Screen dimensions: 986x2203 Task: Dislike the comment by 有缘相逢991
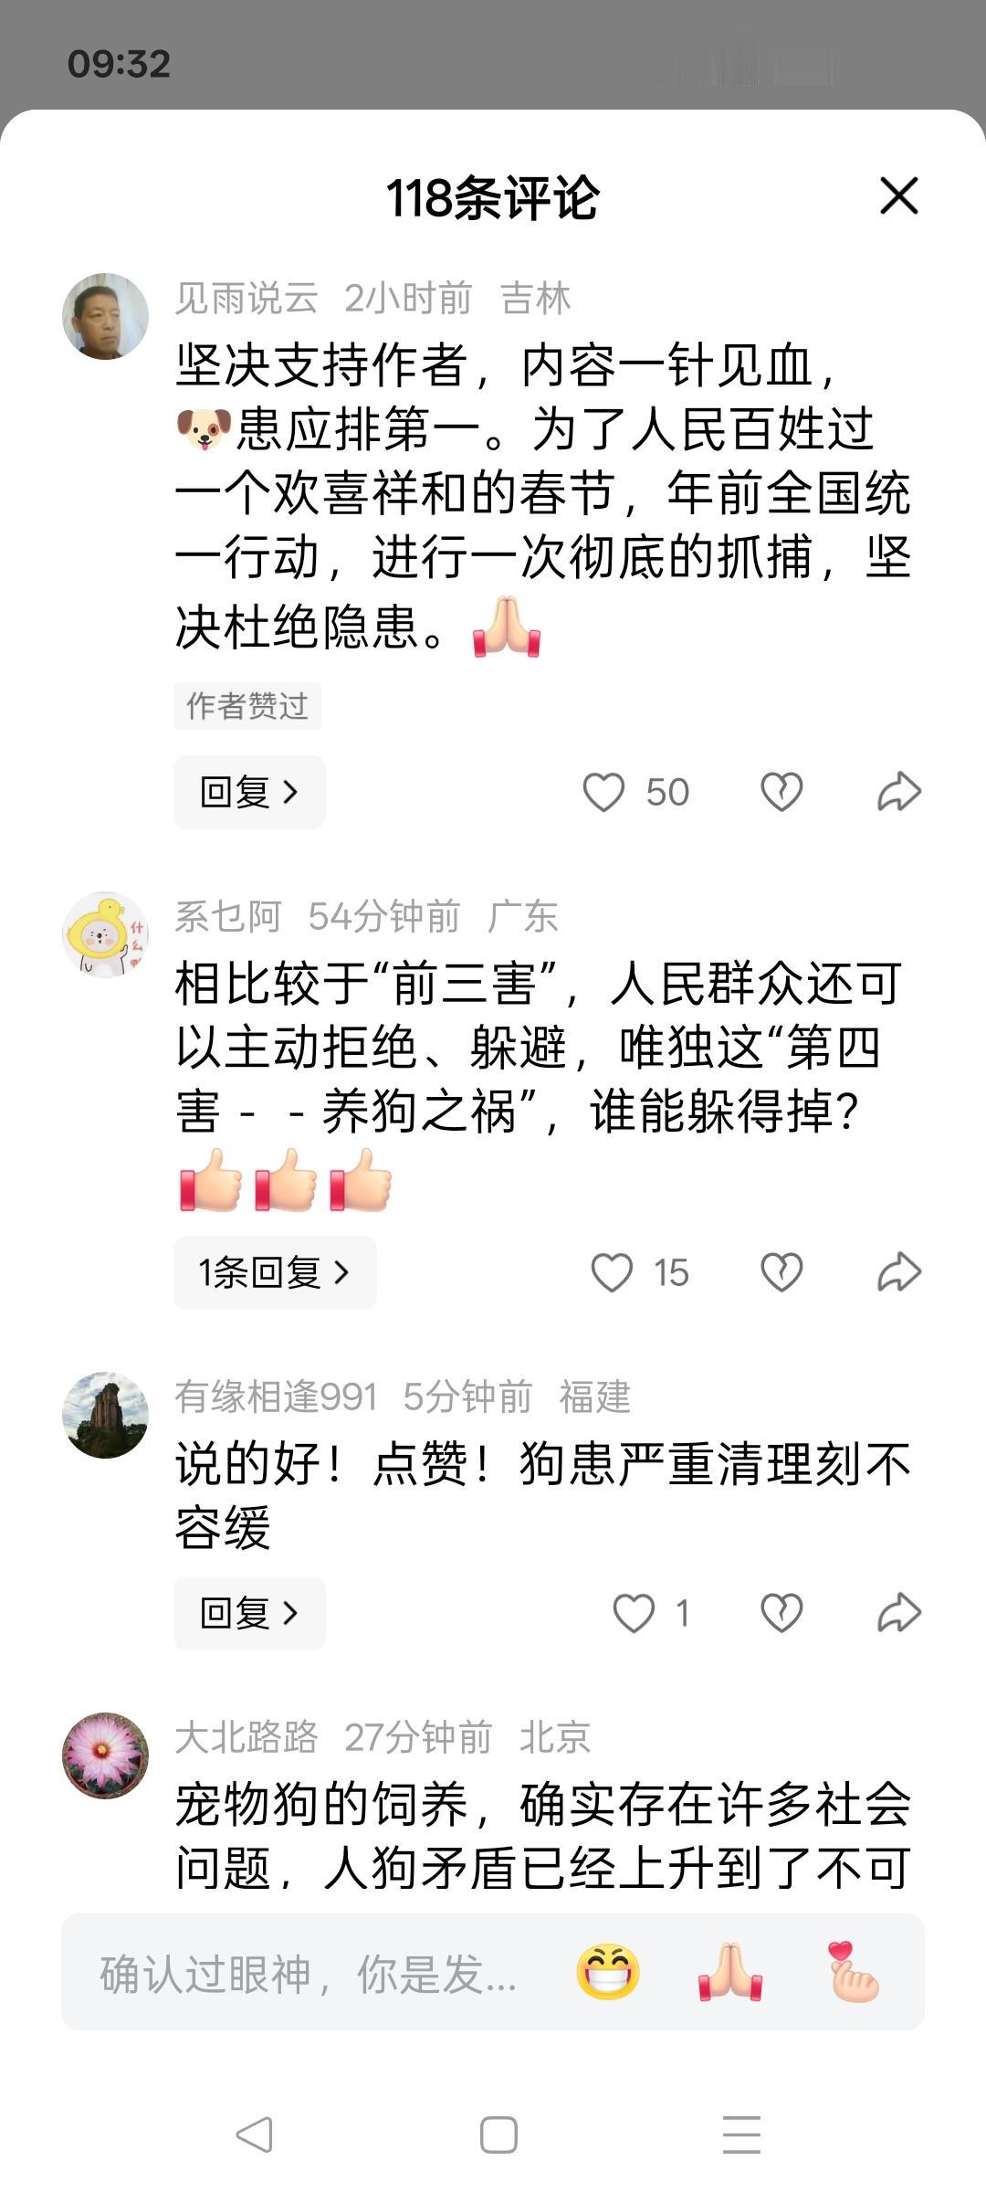tap(781, 1613)
